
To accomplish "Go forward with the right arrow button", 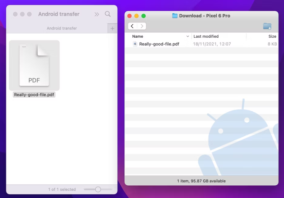I will [x=142, y=26].
